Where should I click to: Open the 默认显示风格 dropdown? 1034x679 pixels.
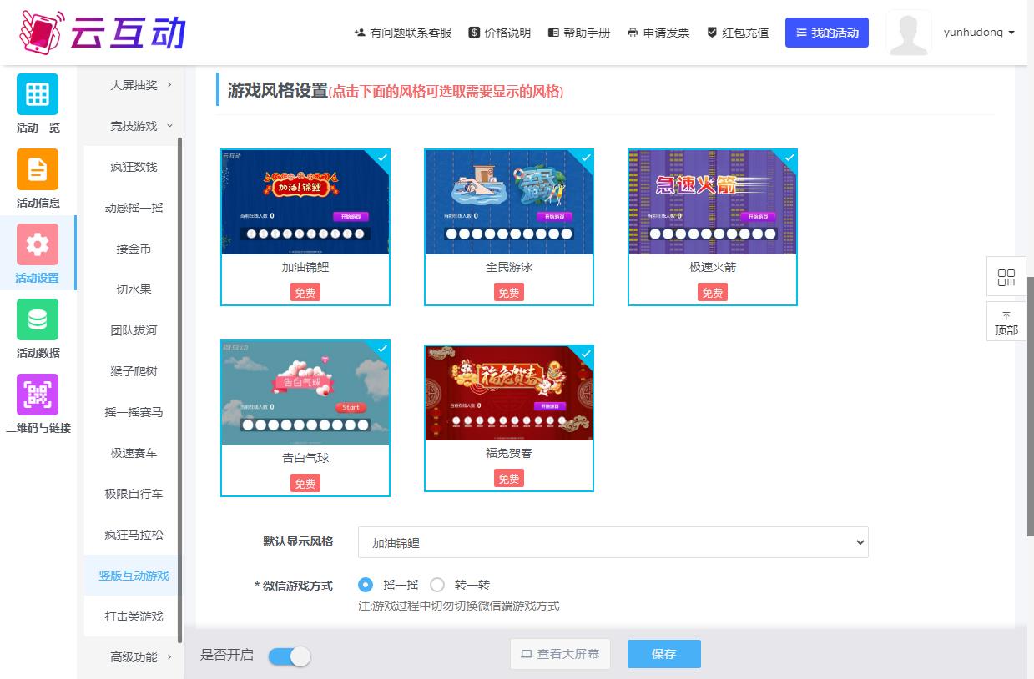click(613, 542)
